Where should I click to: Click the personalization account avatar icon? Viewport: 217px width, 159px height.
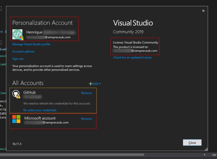(x=17, y=34)
